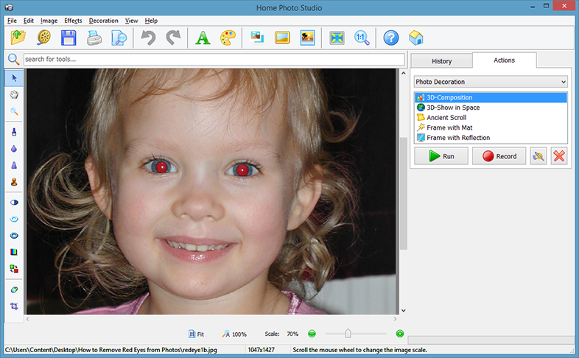Open help with the question mark icon
The width and height of the screenshot is (579, 358).
point(391,38)
